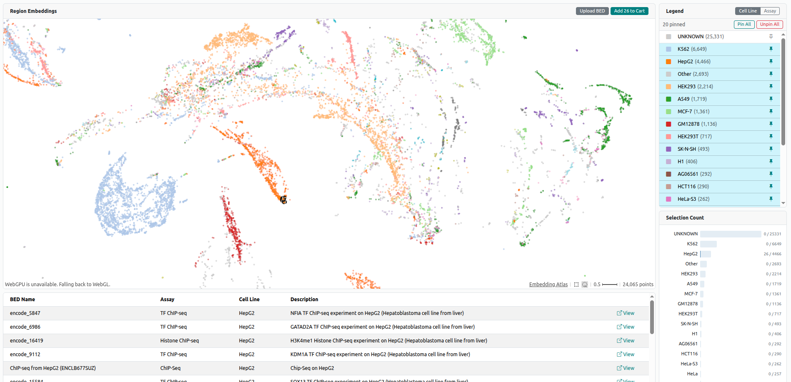Open the View icon for encode_5847
Viewport: 791px width, 382px height.
626,313
